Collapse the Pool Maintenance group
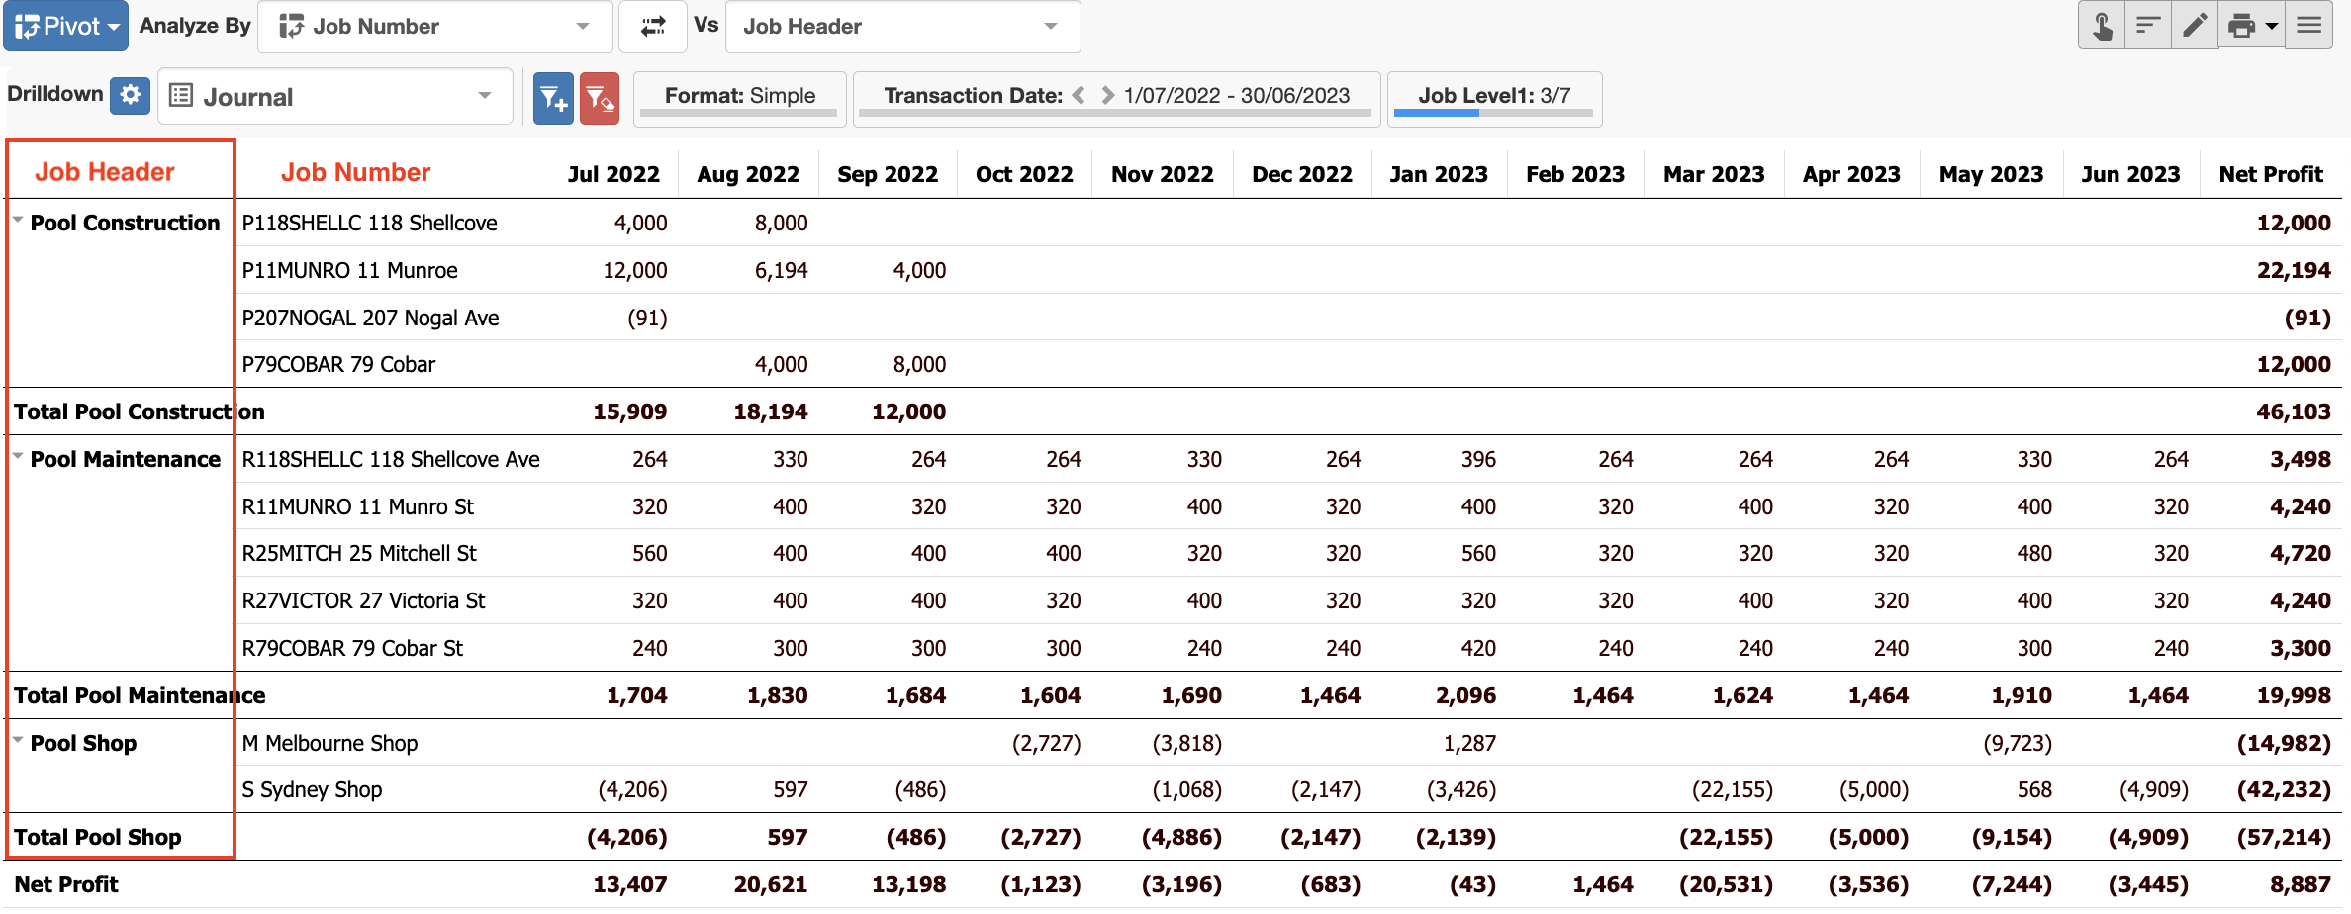Viewport: 2351px width, 914px height. tap(18, 457)
